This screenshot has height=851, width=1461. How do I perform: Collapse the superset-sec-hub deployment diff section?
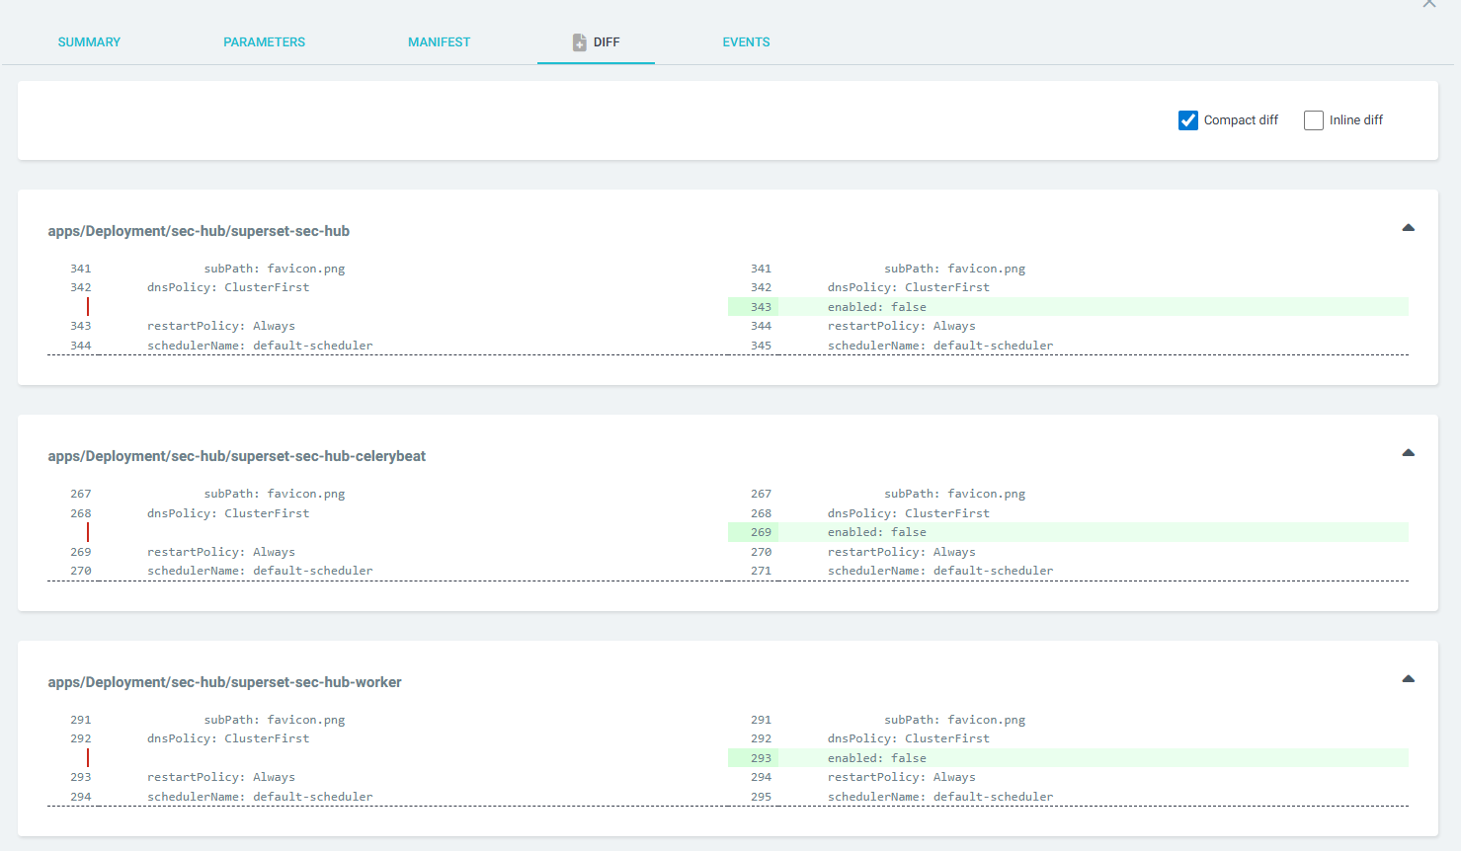point(1409,228)
